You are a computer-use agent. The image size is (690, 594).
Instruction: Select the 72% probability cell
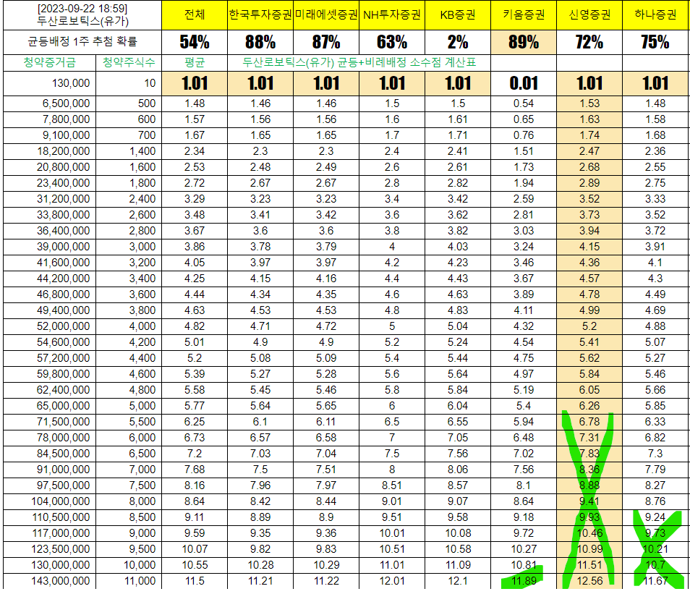[589, 42]
